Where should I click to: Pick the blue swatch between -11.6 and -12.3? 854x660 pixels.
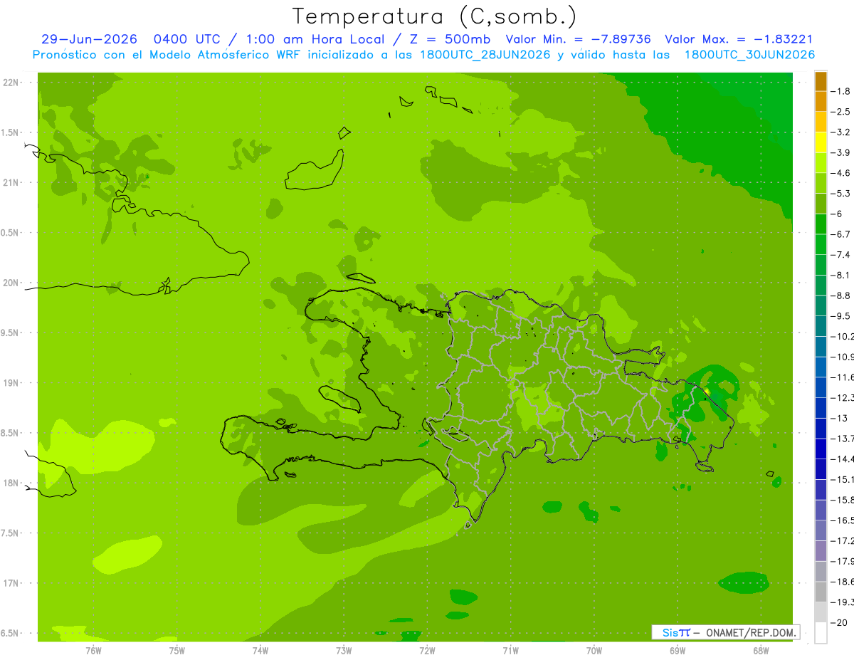pos(821,387)
